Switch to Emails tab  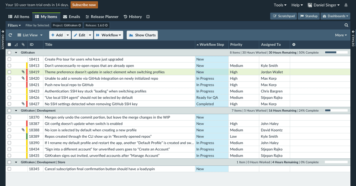[x=71, y=17]
